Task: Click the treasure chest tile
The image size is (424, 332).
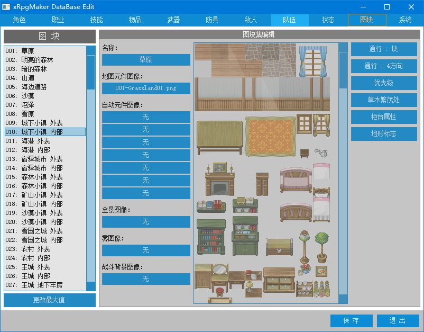Action: pyautogui.click(x=279, y=247)
